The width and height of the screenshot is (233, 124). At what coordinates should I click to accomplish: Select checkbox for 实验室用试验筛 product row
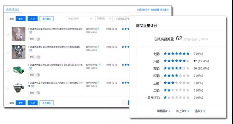(7, 34)
